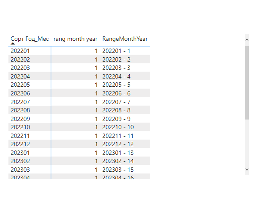Sort by the Сорт Год_Мес column header
The height and width of the screenshot is (216, 278).
click(x=30, y=39)
